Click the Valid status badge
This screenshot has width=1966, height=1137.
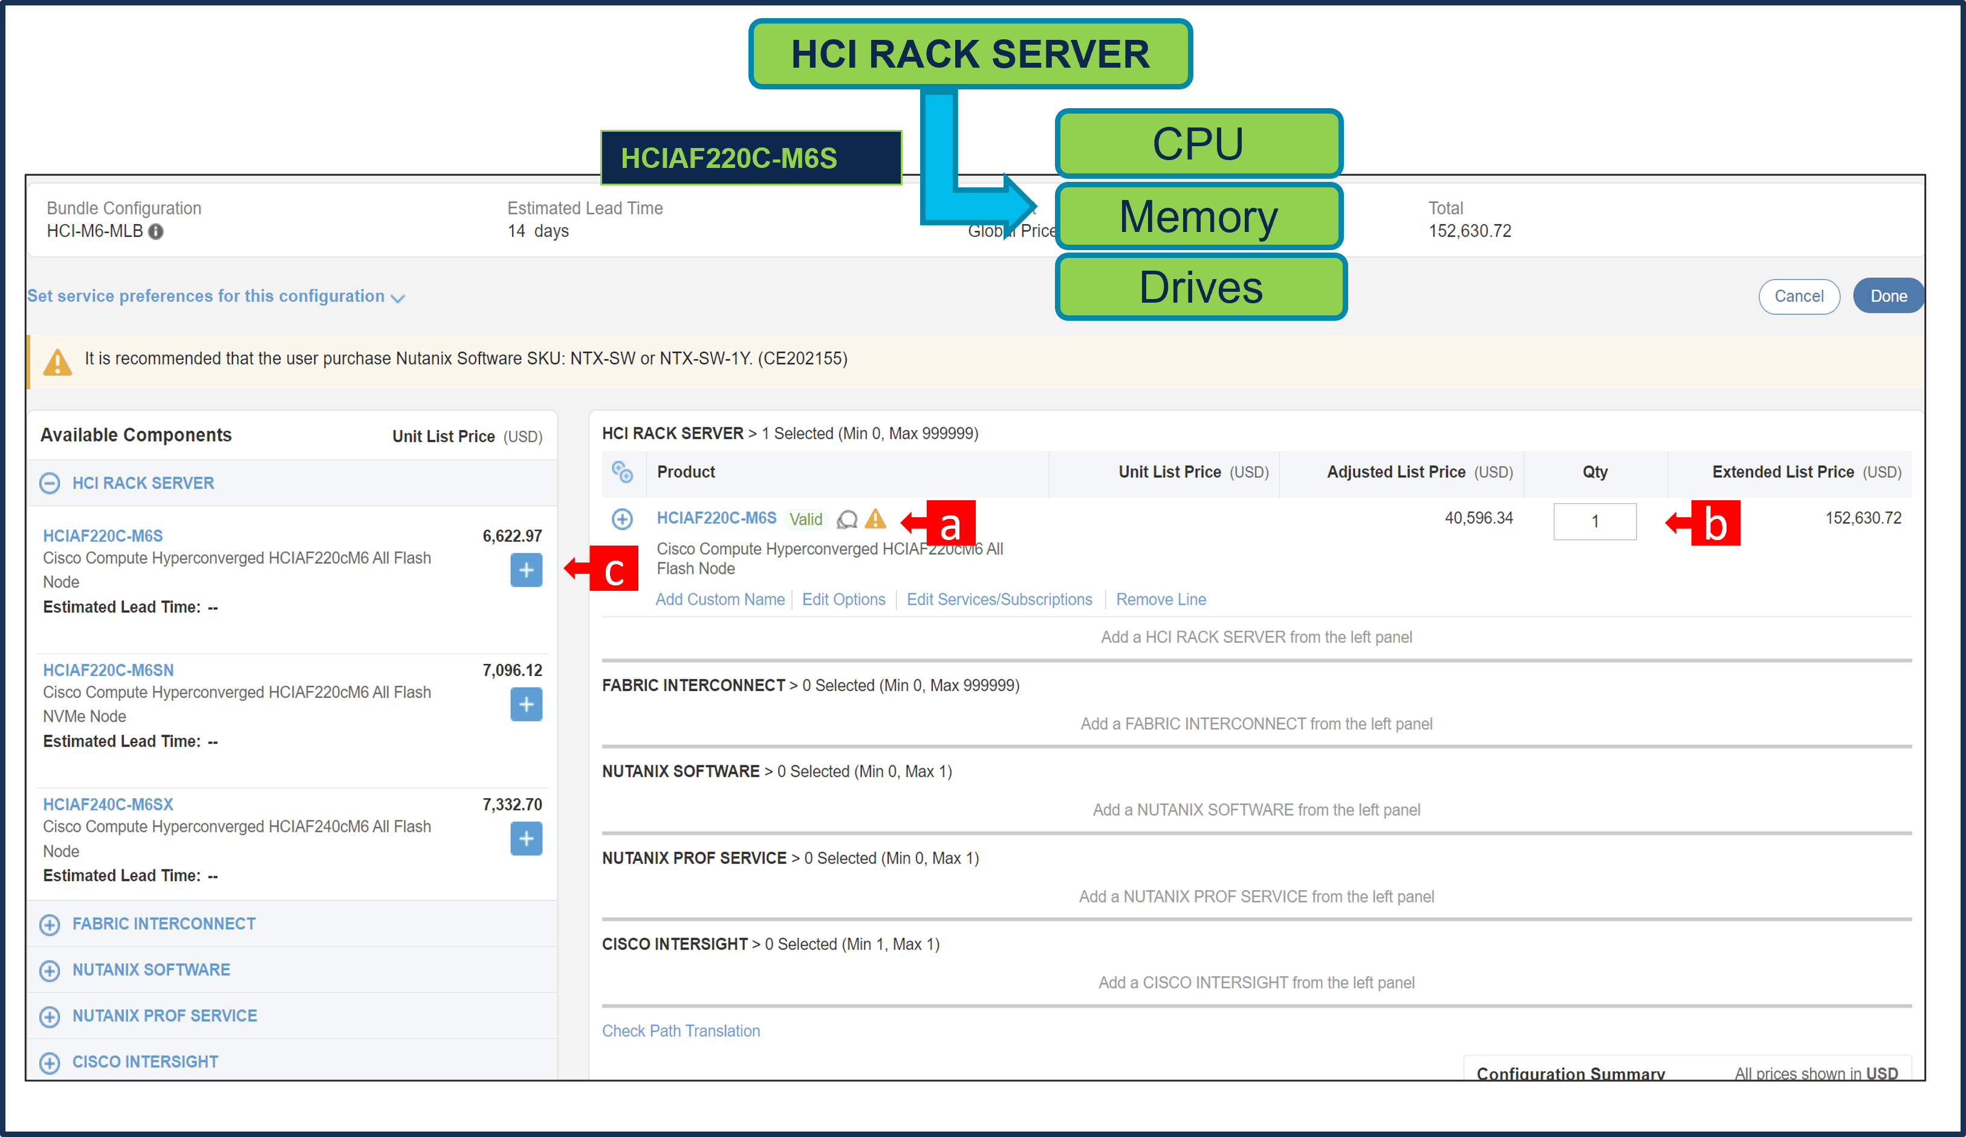click(806, 520)
